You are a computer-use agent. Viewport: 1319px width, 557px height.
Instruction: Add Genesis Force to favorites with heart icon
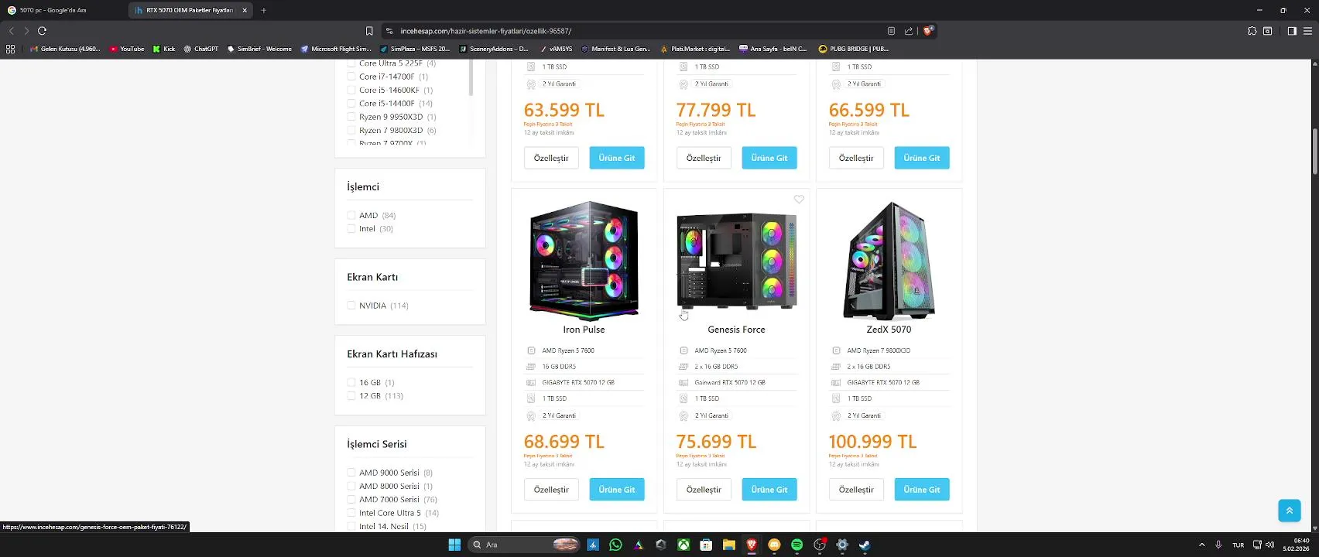point(799,200)
